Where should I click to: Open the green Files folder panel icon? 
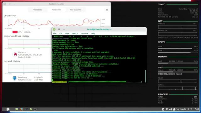[31, 109]
